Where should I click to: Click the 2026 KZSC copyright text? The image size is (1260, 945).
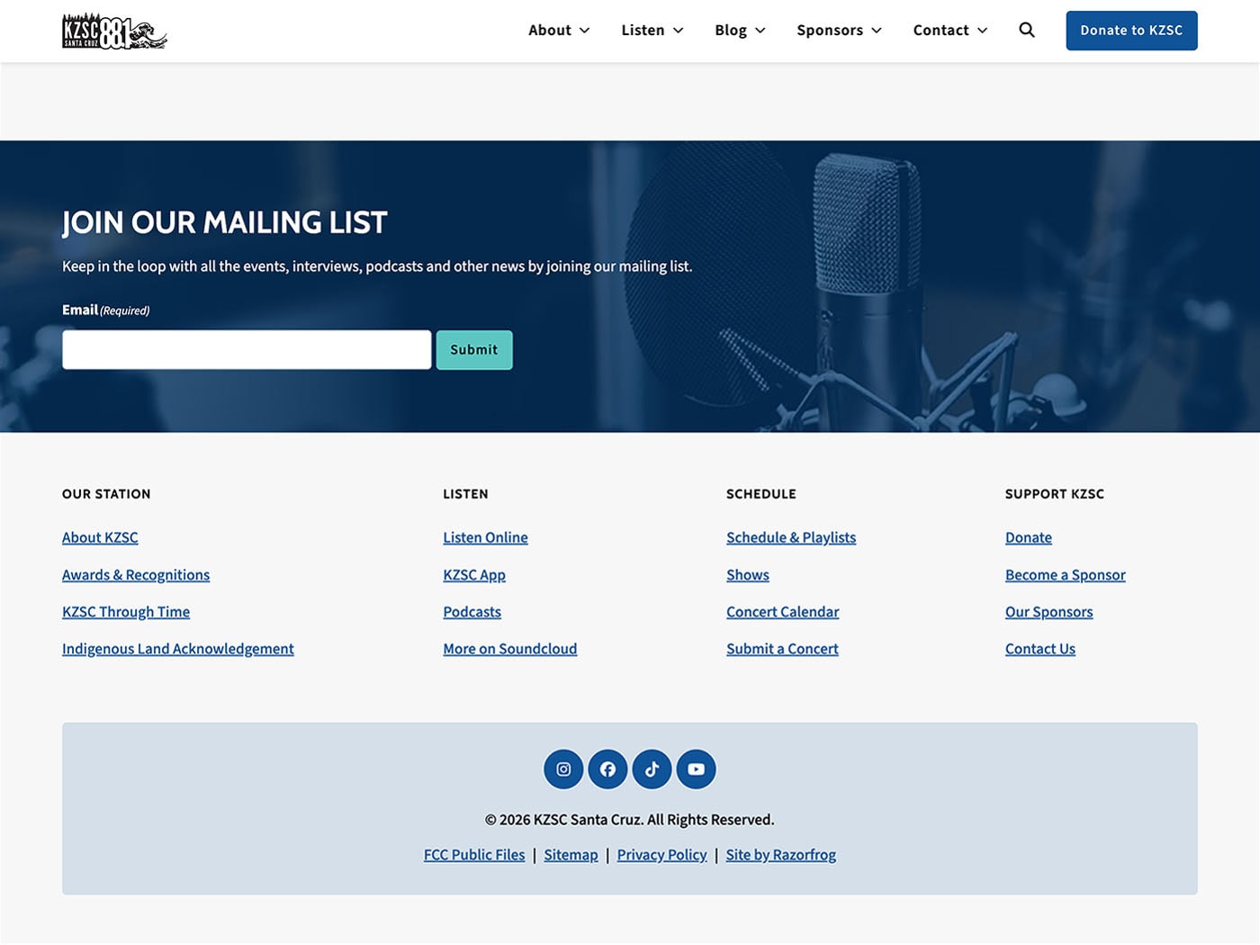coord(630,820)
